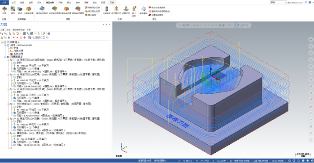This screenshot has height=163, width=314.
Task: Select the Push-Pull (推拉) tool icon
Action: point(13,10)
